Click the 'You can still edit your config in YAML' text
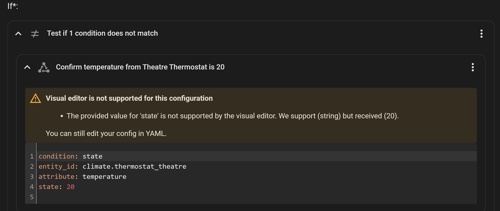500x211 pixels. point(106,133)
